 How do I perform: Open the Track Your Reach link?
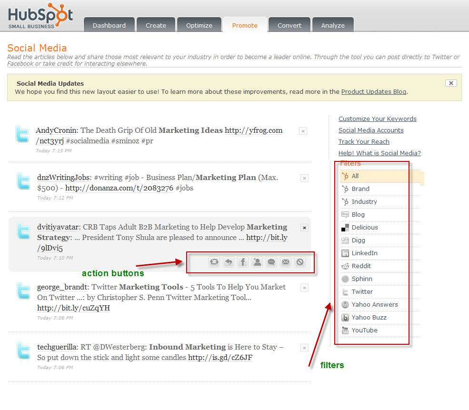pos(364,141)
